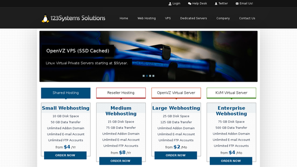
Task: Select the second slider dot
Action: pos(147,76)
